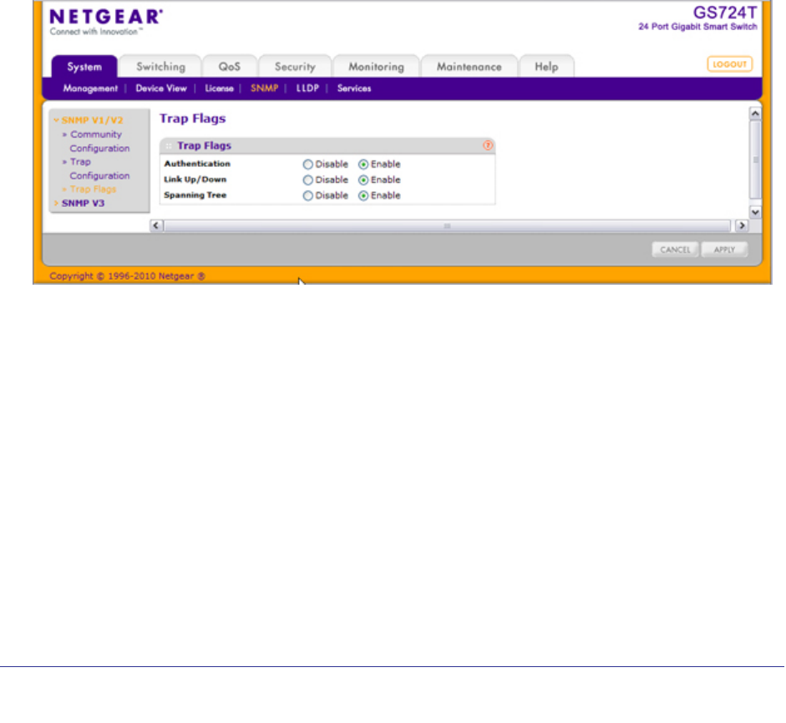Select the SNMP submenu
The height and width of the screenshot is (723, 786).
[x=264, y=88]
